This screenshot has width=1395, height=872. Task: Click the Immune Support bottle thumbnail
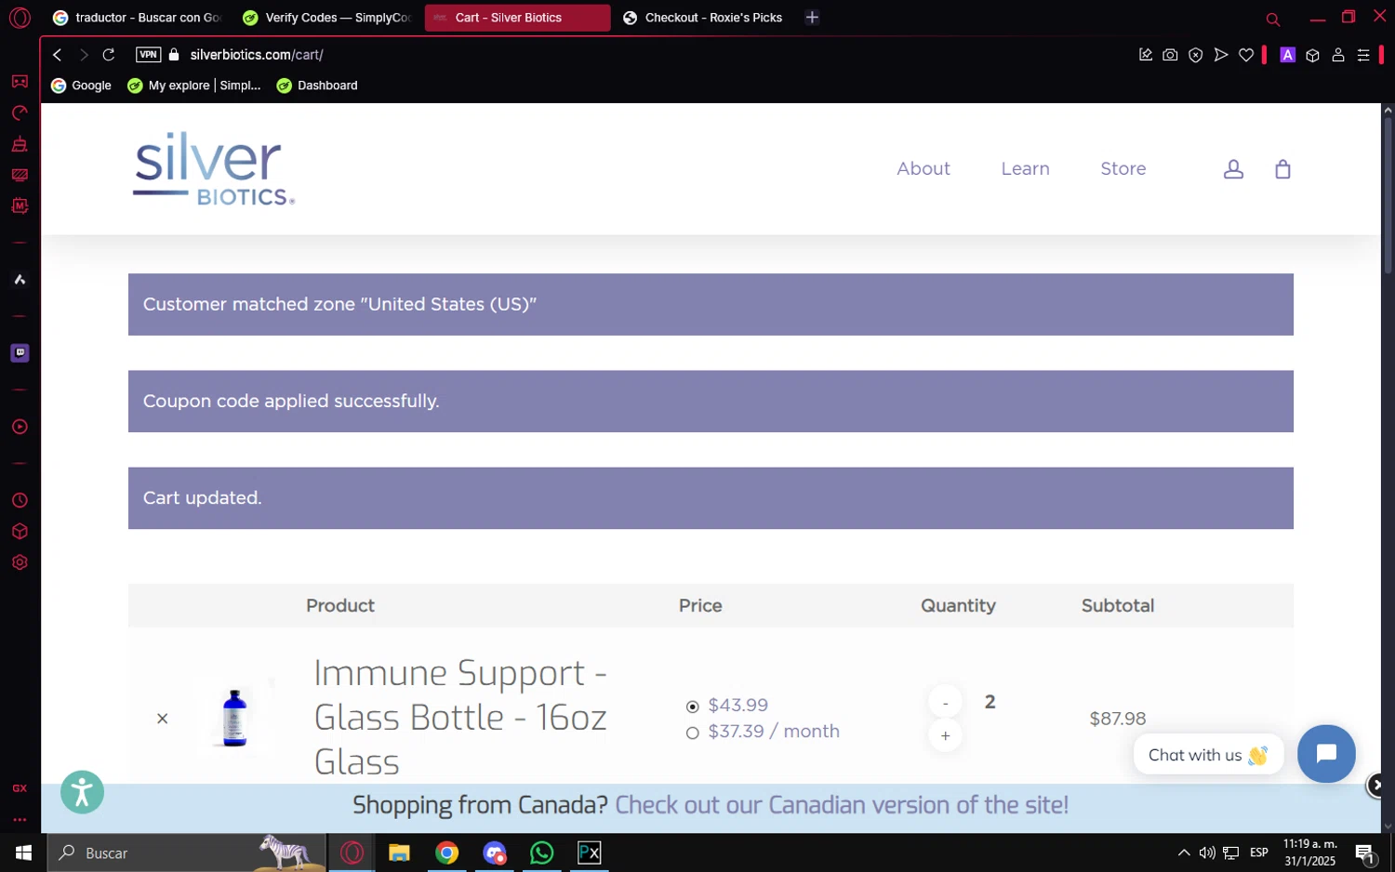click(234, 718)
